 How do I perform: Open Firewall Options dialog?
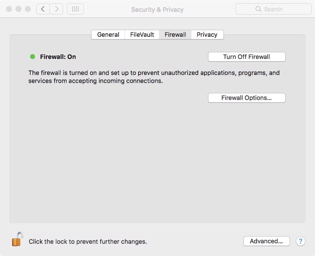tap(247, 98)
